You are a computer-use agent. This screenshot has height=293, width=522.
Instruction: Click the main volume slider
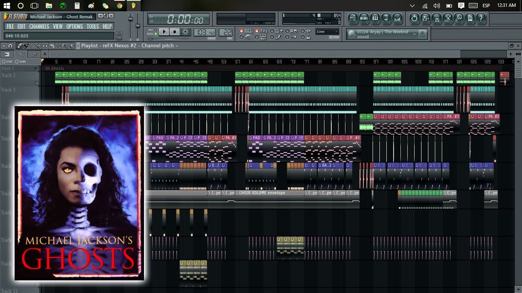pyautogui.click(x=130, y=19)
